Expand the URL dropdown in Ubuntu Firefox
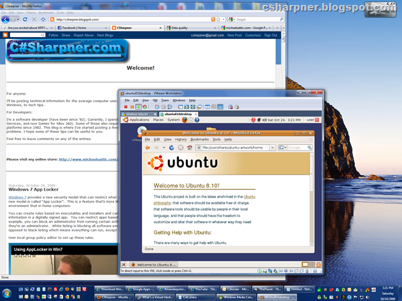This screenshot has width=402, height=301. coord(273,147)
